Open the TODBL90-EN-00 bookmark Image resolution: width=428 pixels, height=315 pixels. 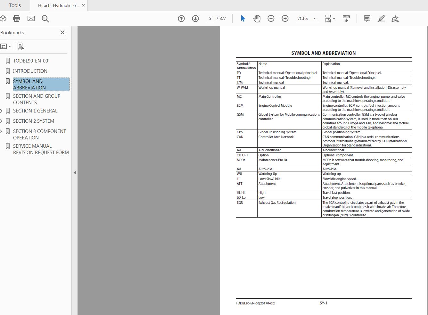(x=30, y=61)
